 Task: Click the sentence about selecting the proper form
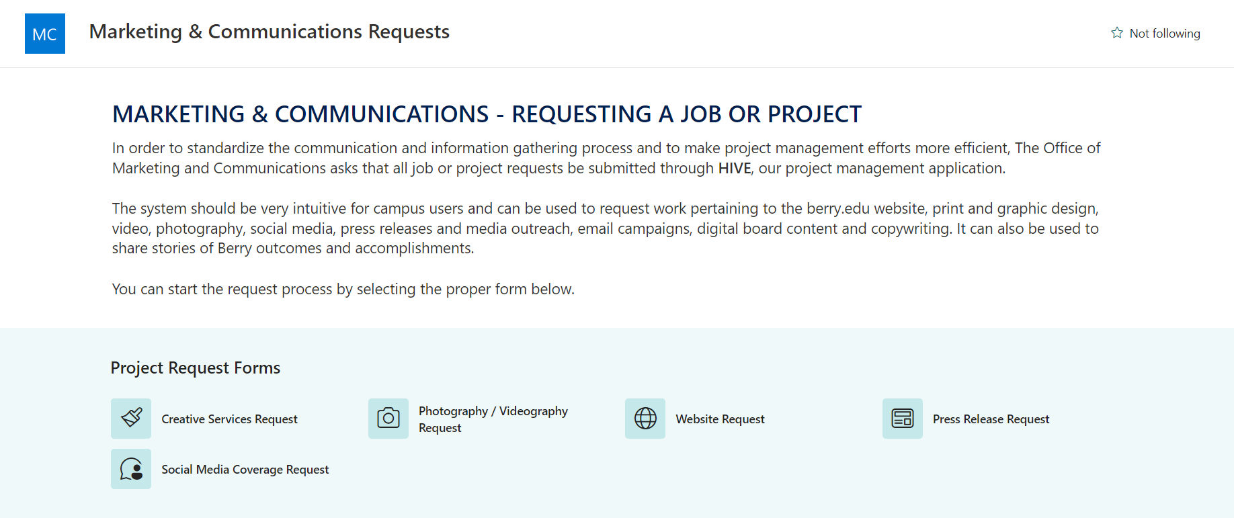coord(343,289)
